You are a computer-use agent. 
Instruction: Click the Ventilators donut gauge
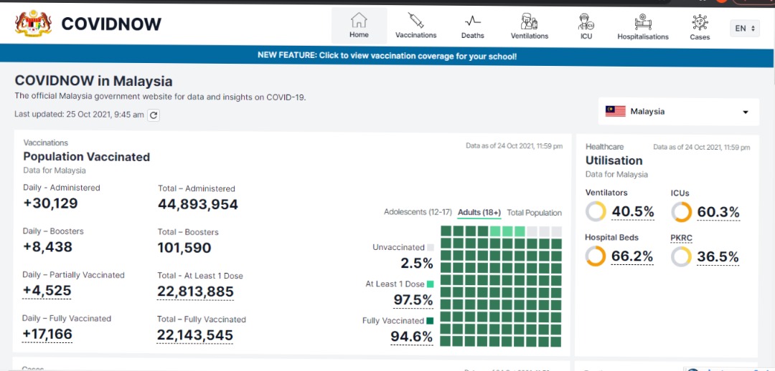click(x=596, y=212)
